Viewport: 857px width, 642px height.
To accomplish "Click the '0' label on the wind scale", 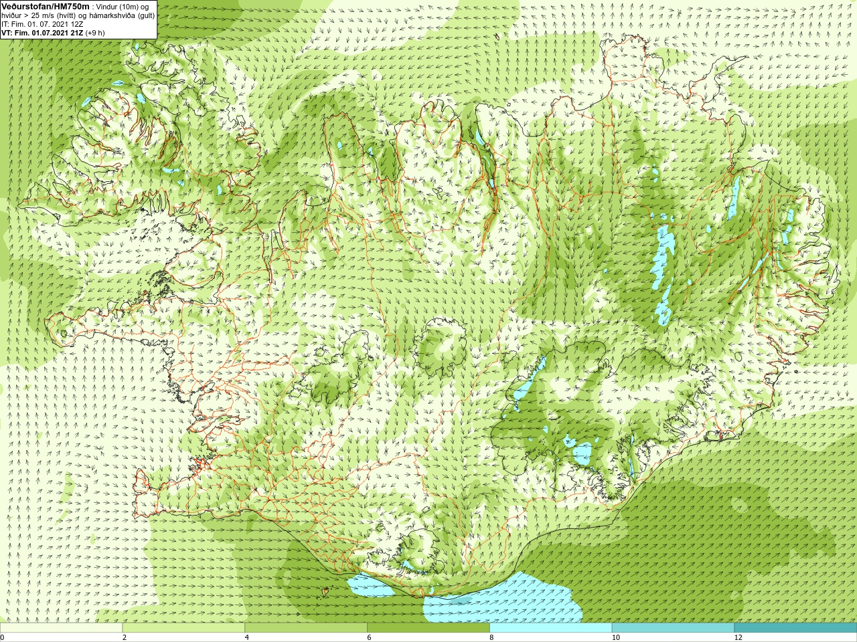I will coord(3,637).
